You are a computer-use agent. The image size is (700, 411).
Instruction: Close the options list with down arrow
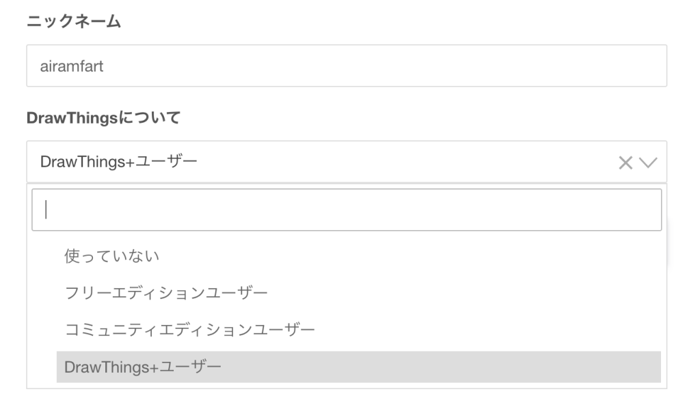[x=647, y=162]
